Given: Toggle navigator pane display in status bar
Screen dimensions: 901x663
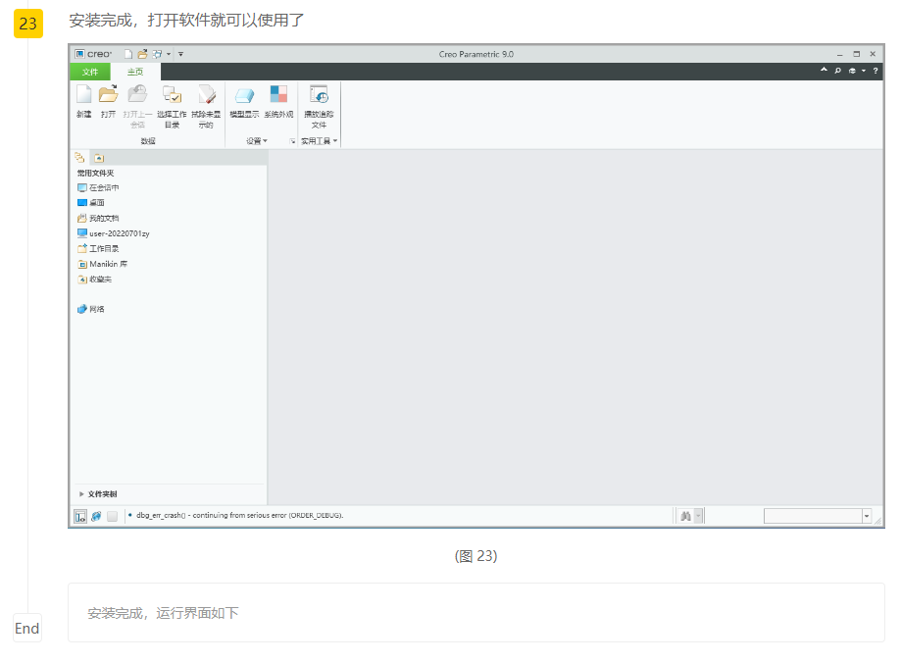Looking at the screenshot, I should point(80,516).
